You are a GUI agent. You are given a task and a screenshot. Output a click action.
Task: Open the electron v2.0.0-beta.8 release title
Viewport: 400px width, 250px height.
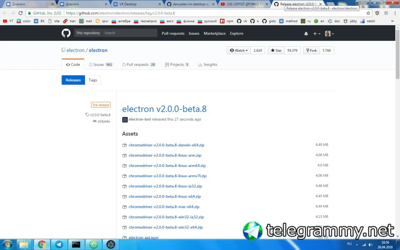164,109
